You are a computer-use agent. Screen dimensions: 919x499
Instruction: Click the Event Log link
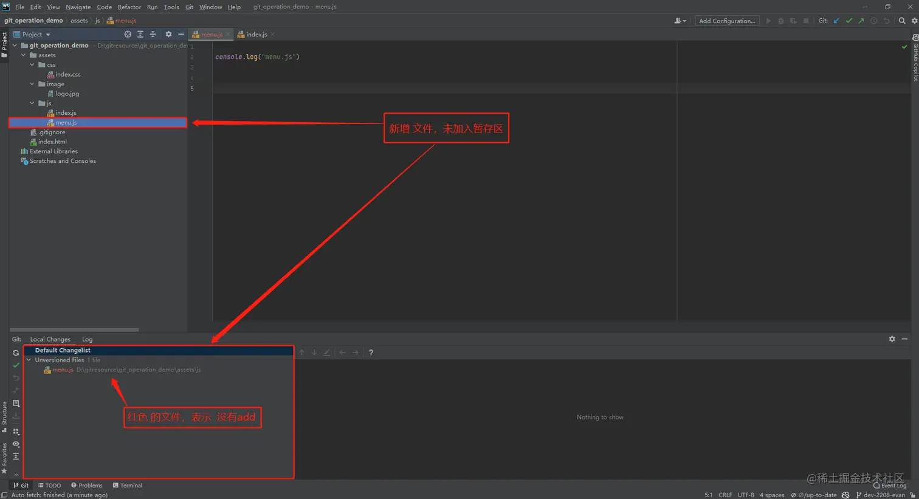click(893, 485)
